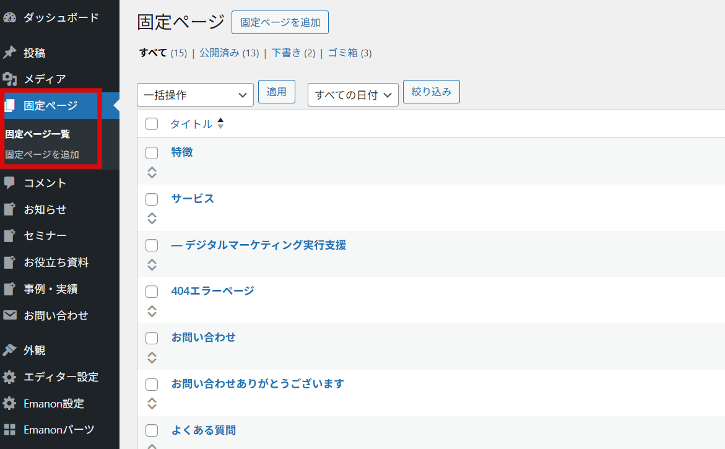Click the pushpin icon beside 投稿

[x=9, y=53]
